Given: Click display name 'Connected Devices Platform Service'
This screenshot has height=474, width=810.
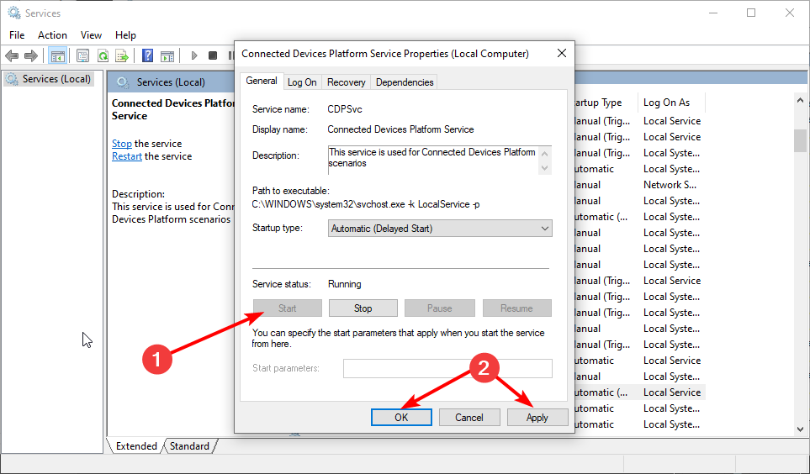Looking at the screenshot, I should point(400,129).
